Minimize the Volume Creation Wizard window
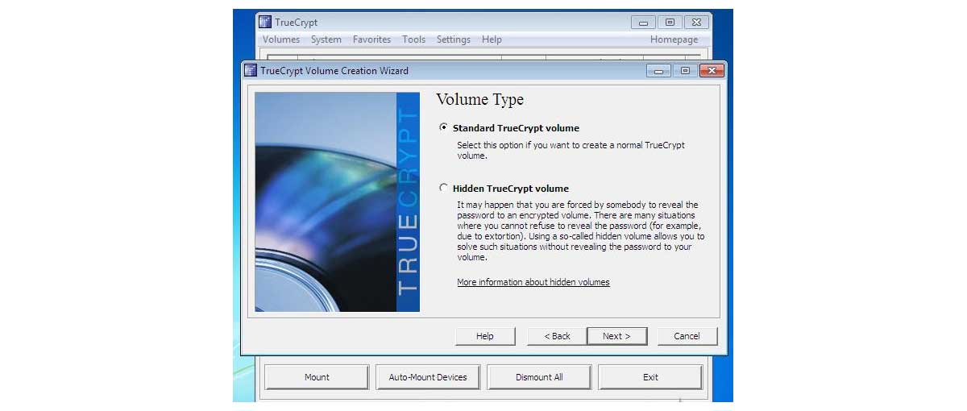 click(659, 71)
